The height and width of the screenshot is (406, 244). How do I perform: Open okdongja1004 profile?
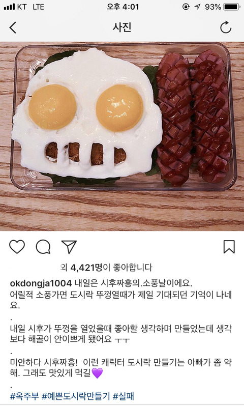click(41, 283)
